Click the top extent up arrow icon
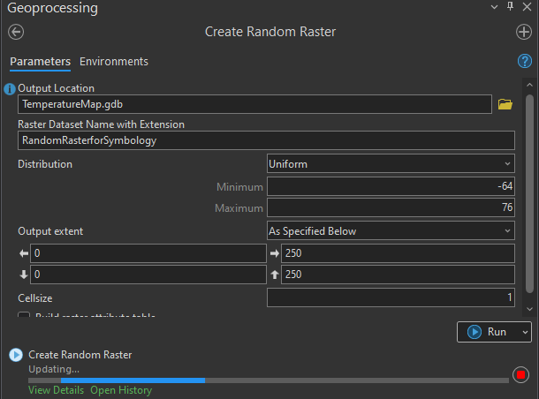 [275, 275]
